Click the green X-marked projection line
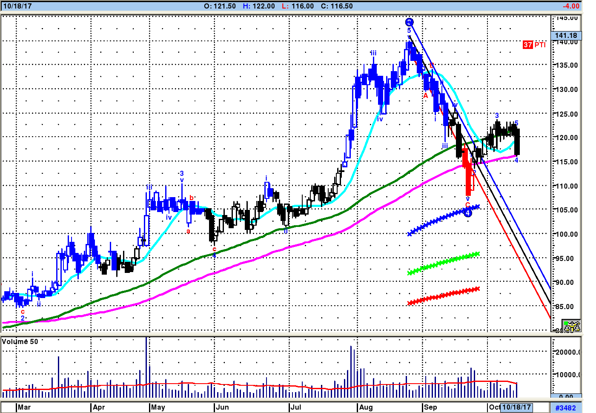The width and height of the screenshot is (596, 413). click(443, 263)
